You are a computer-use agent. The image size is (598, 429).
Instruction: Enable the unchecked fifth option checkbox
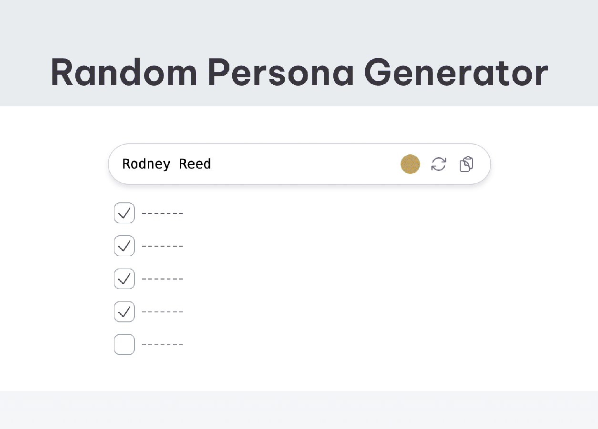[x=124, y=345]
